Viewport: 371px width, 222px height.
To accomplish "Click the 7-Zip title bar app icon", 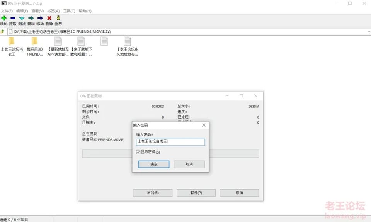I will point(4,3).
